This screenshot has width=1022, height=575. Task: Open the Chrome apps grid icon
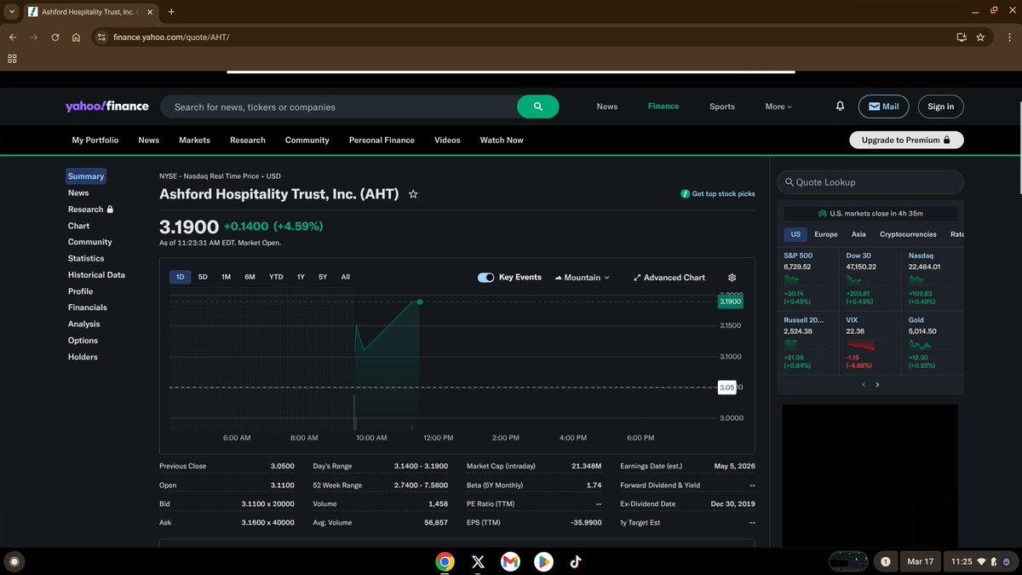(12, 59)
